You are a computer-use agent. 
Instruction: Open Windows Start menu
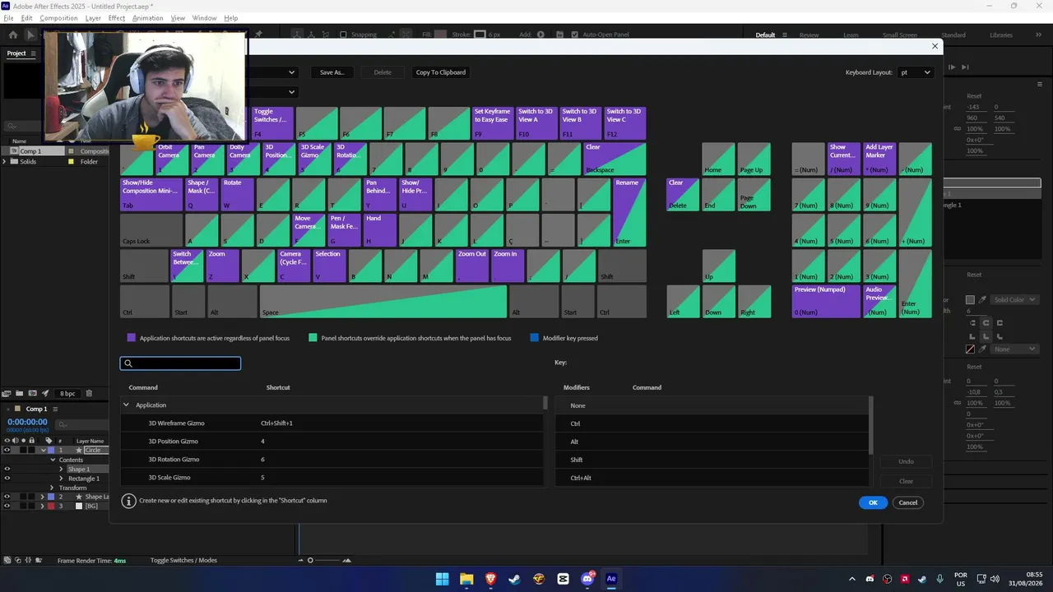pyautogui.click(x=442, y=579)
